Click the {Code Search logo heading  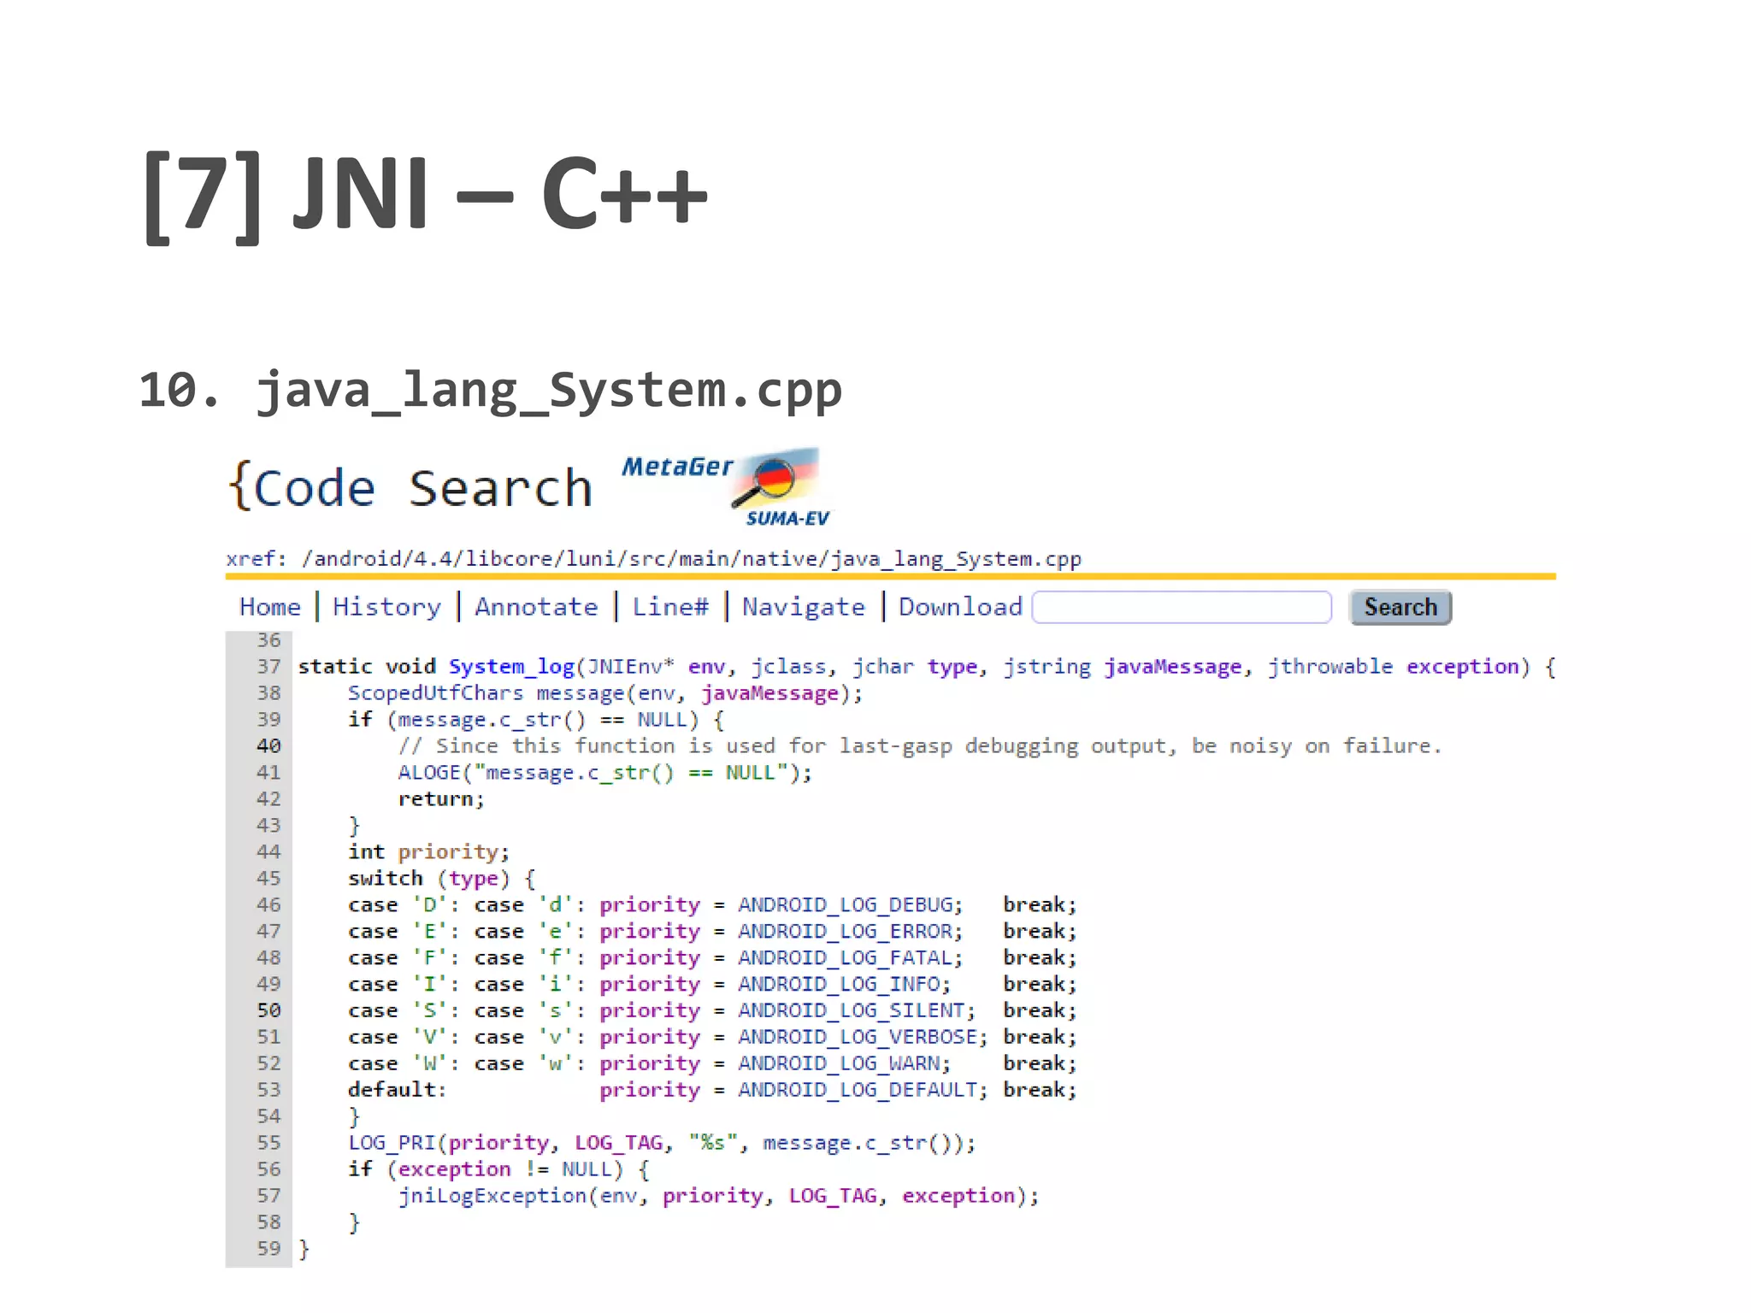(410, 487)
